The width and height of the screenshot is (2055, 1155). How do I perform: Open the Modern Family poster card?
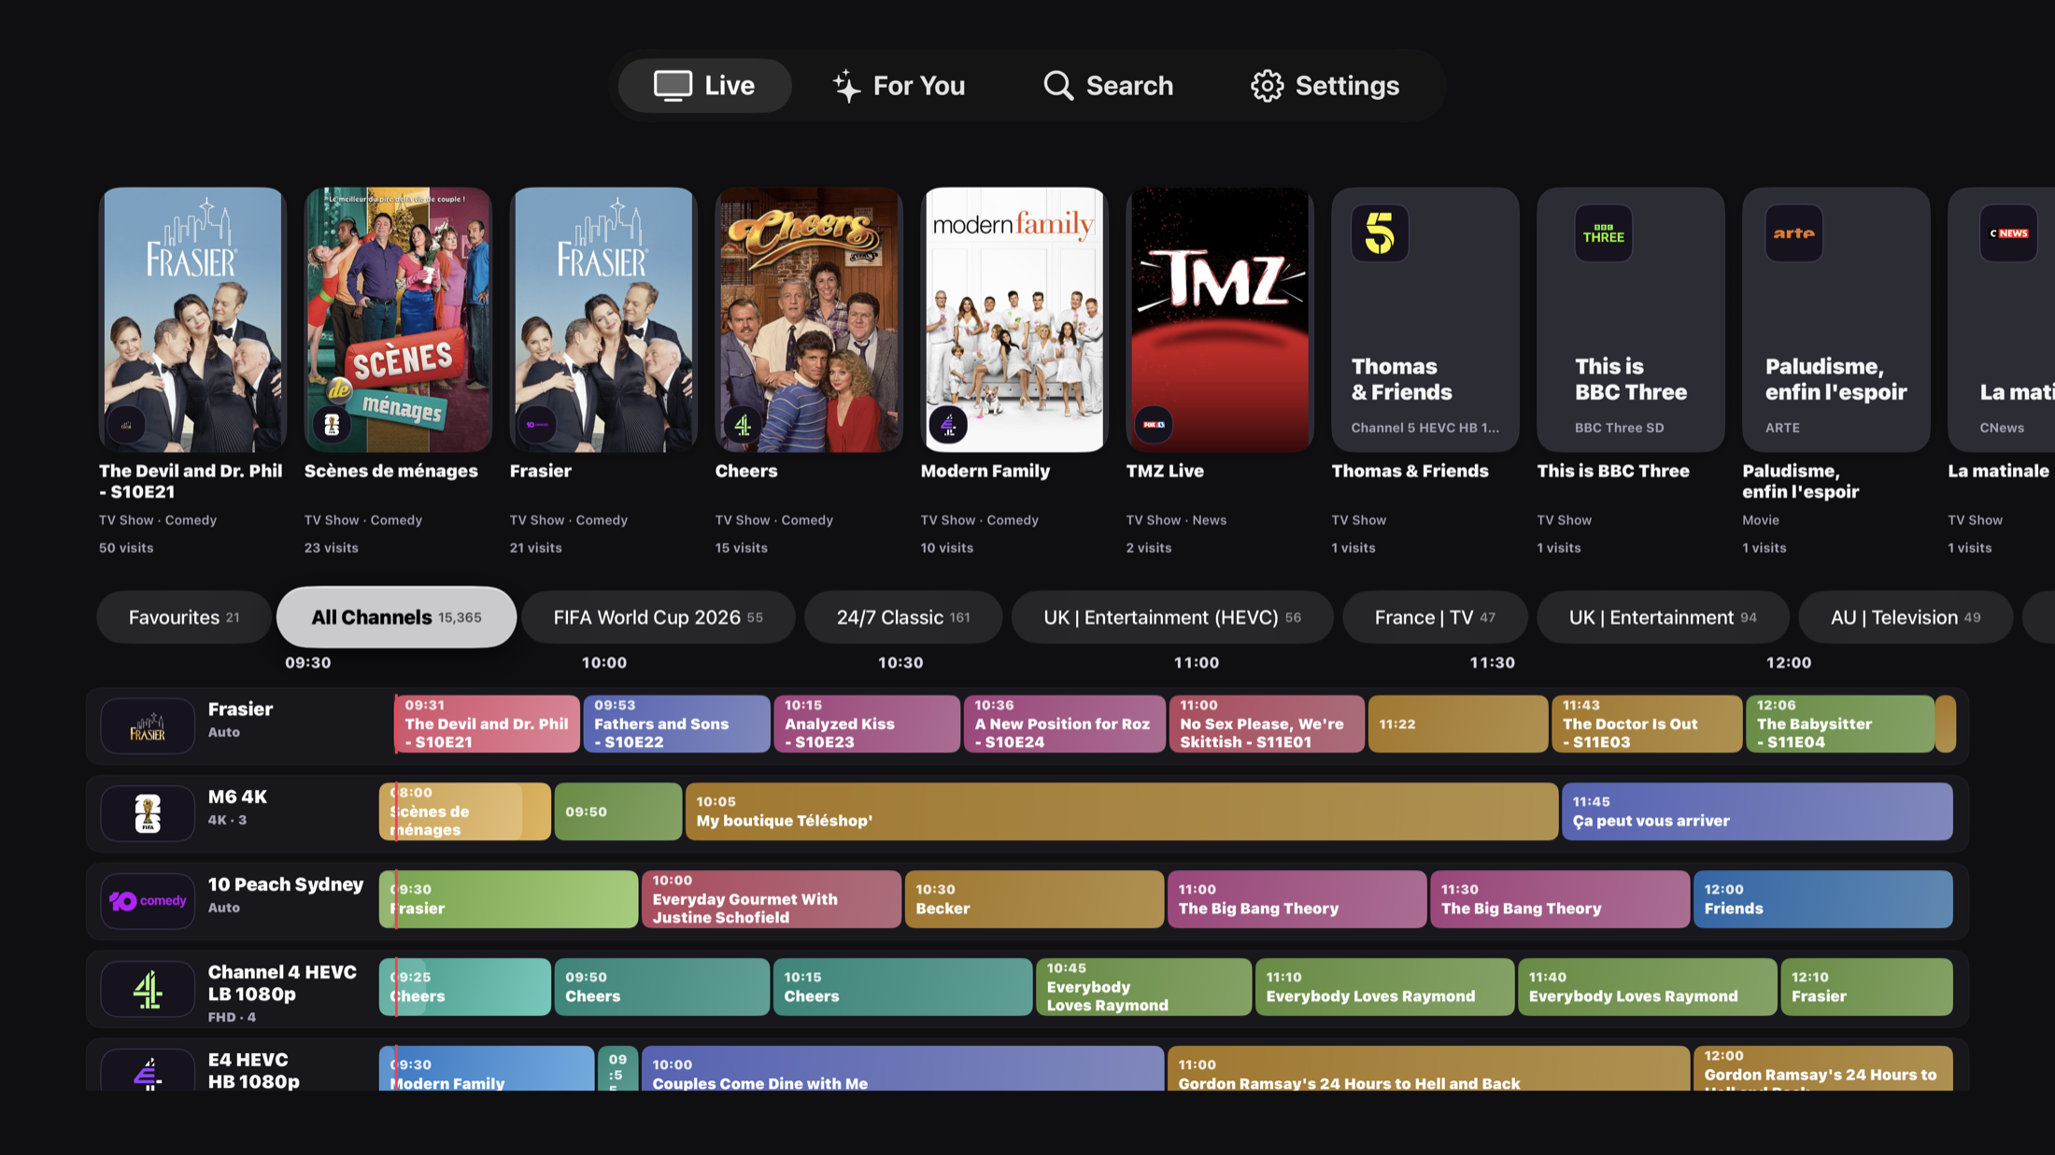pos(1014,319)
